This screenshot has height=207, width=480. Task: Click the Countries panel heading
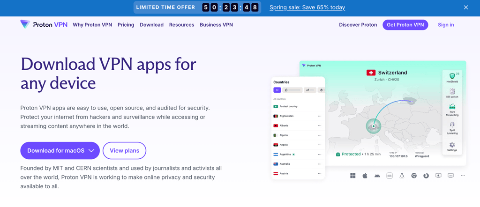tap(281, 82)
